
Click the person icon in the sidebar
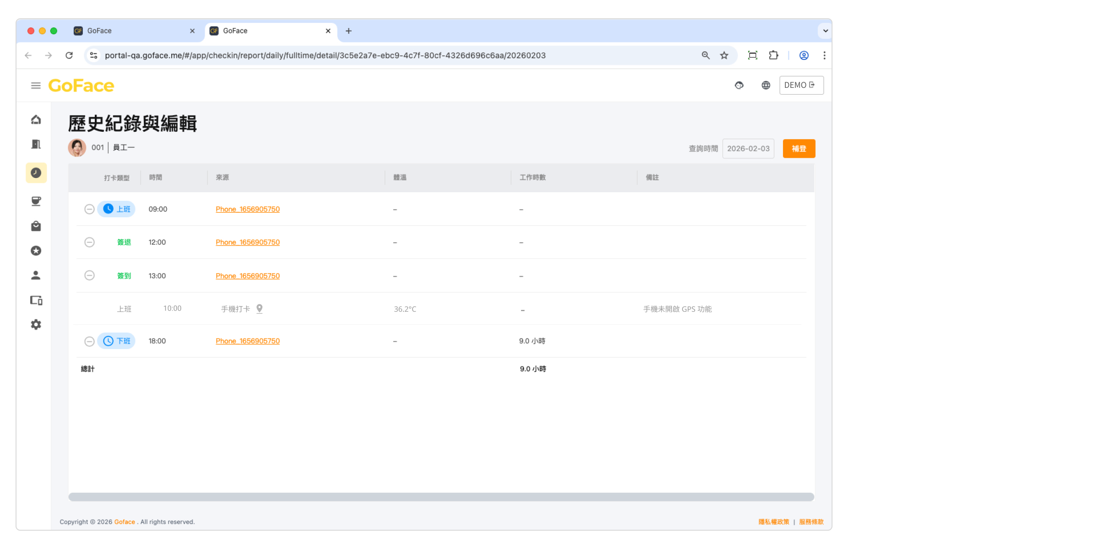pos(36,275)
